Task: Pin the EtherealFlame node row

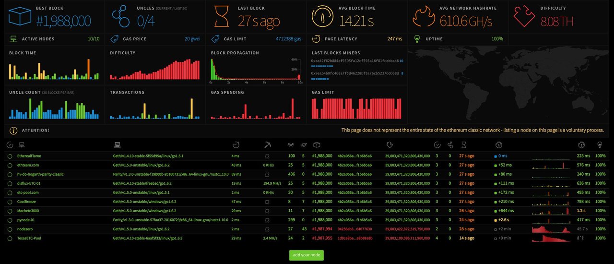Action: [x=10, y=156]
